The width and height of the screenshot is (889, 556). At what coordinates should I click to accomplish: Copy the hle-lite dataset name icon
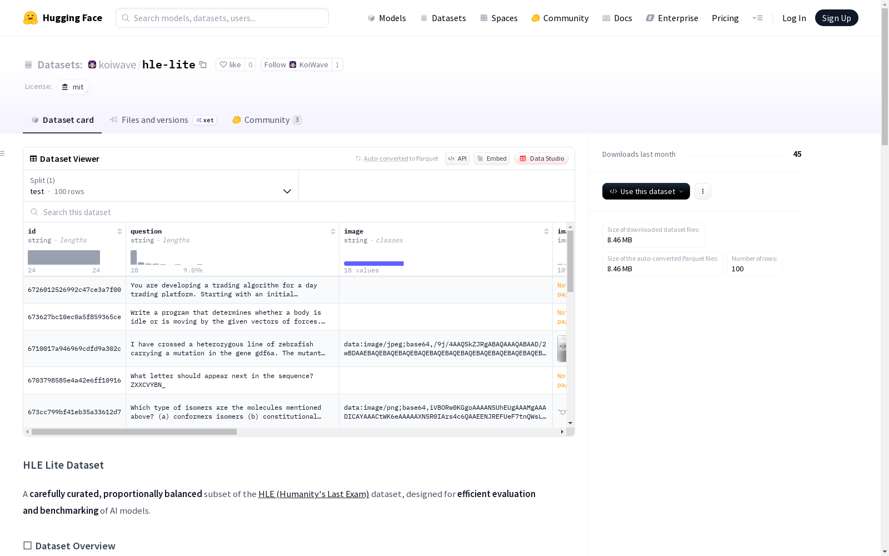click(x=203, y=65)
